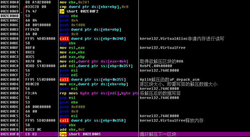Image resolution: width=250 pixels, height=137 pixels.
Task: Click address 002E00D0
Action: (x=10, y=80)
